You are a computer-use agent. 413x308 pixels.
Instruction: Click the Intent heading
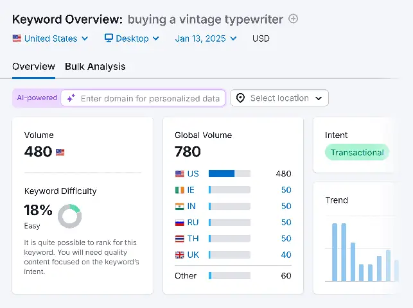click(336, 135)
